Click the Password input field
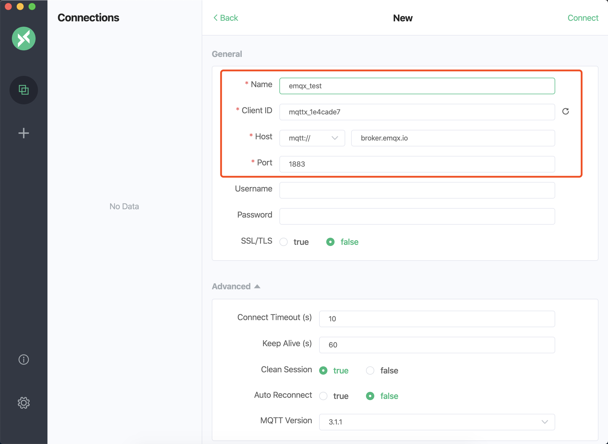 417,216
